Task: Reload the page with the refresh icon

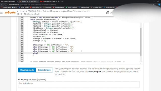Action: click(x=5, y=5)
